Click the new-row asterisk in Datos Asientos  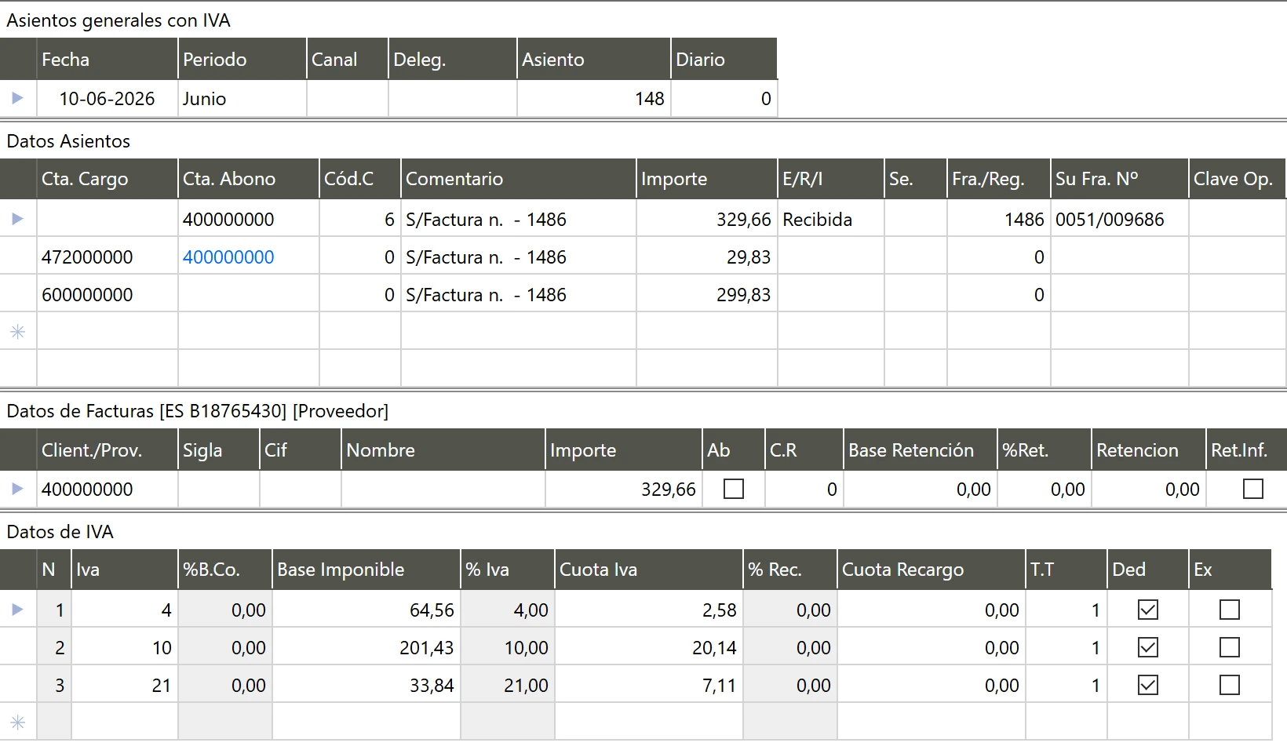coord(17,332)
